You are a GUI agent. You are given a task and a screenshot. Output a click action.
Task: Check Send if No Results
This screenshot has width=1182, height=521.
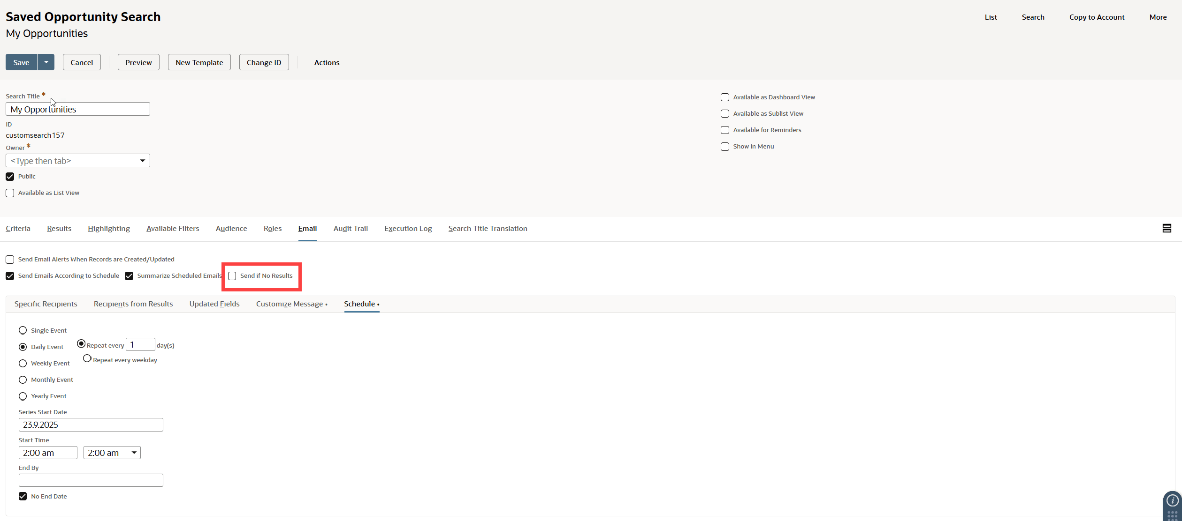pyautogui.click(x=232, y=276)
